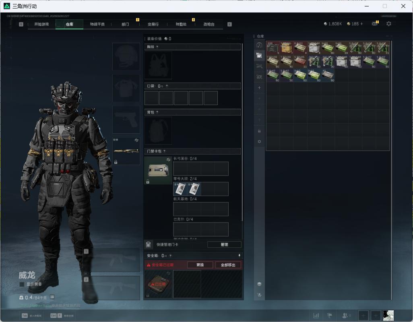Open the settings gear icon
Screen dimensions: 413x322
click(389, 24)
